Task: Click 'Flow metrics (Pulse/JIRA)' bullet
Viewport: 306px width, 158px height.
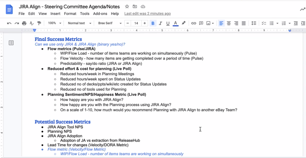Action: tap(71, 49)
